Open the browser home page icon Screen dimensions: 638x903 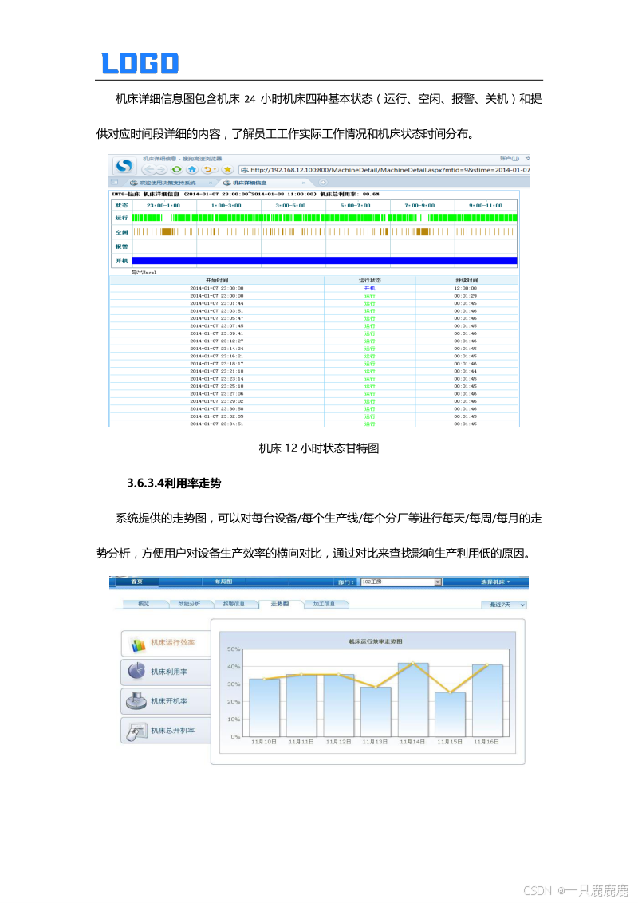tap(192, 169)
